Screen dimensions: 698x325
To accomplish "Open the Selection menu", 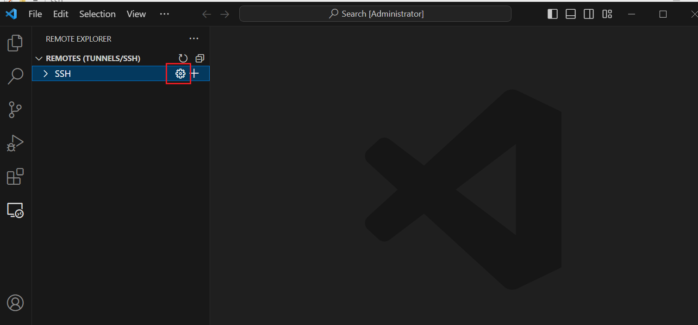I will 97,14.
